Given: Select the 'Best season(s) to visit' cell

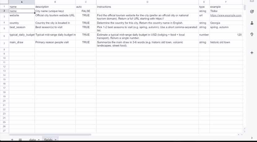Looking at the screenshot, I should [x=55, y=29].
